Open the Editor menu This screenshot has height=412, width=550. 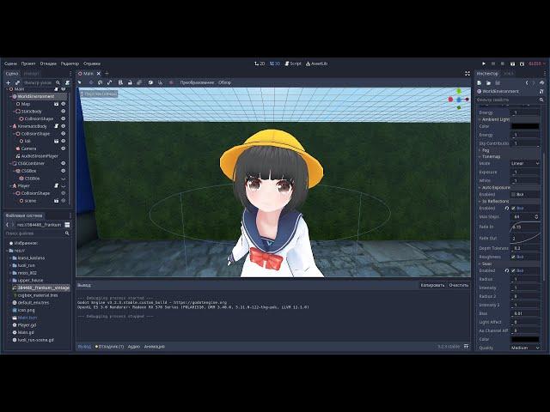[70, 64]
